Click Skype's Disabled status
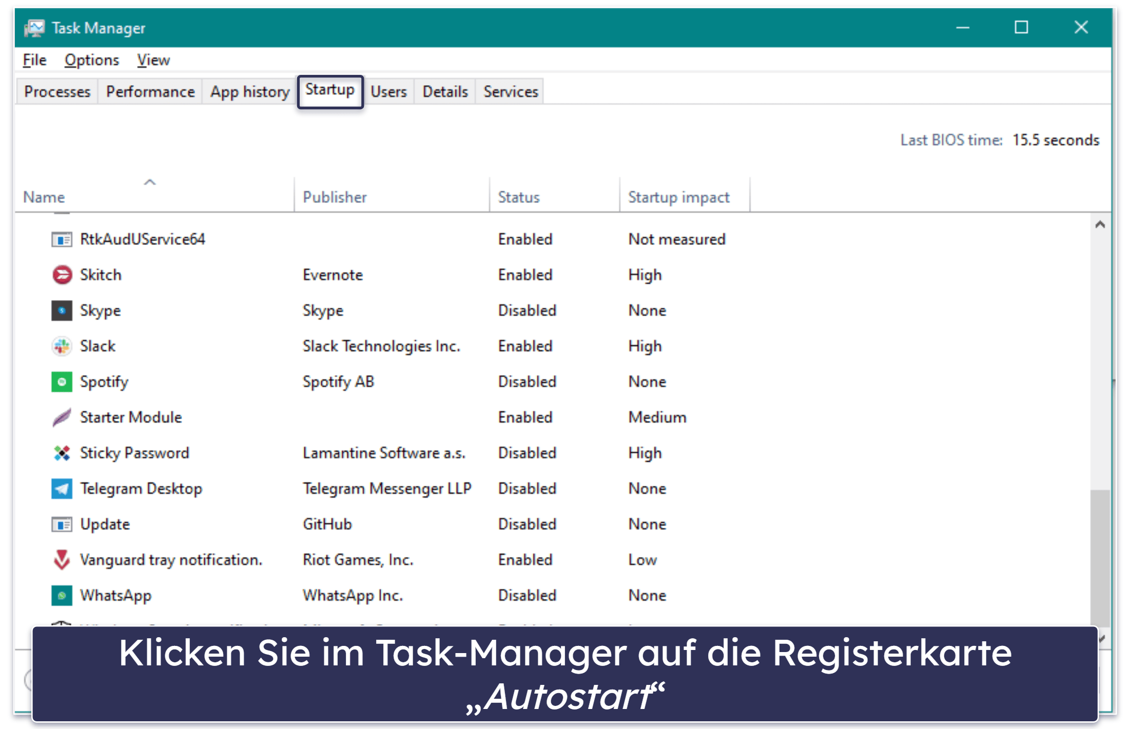1130x729 pixels. pos(527,310)
